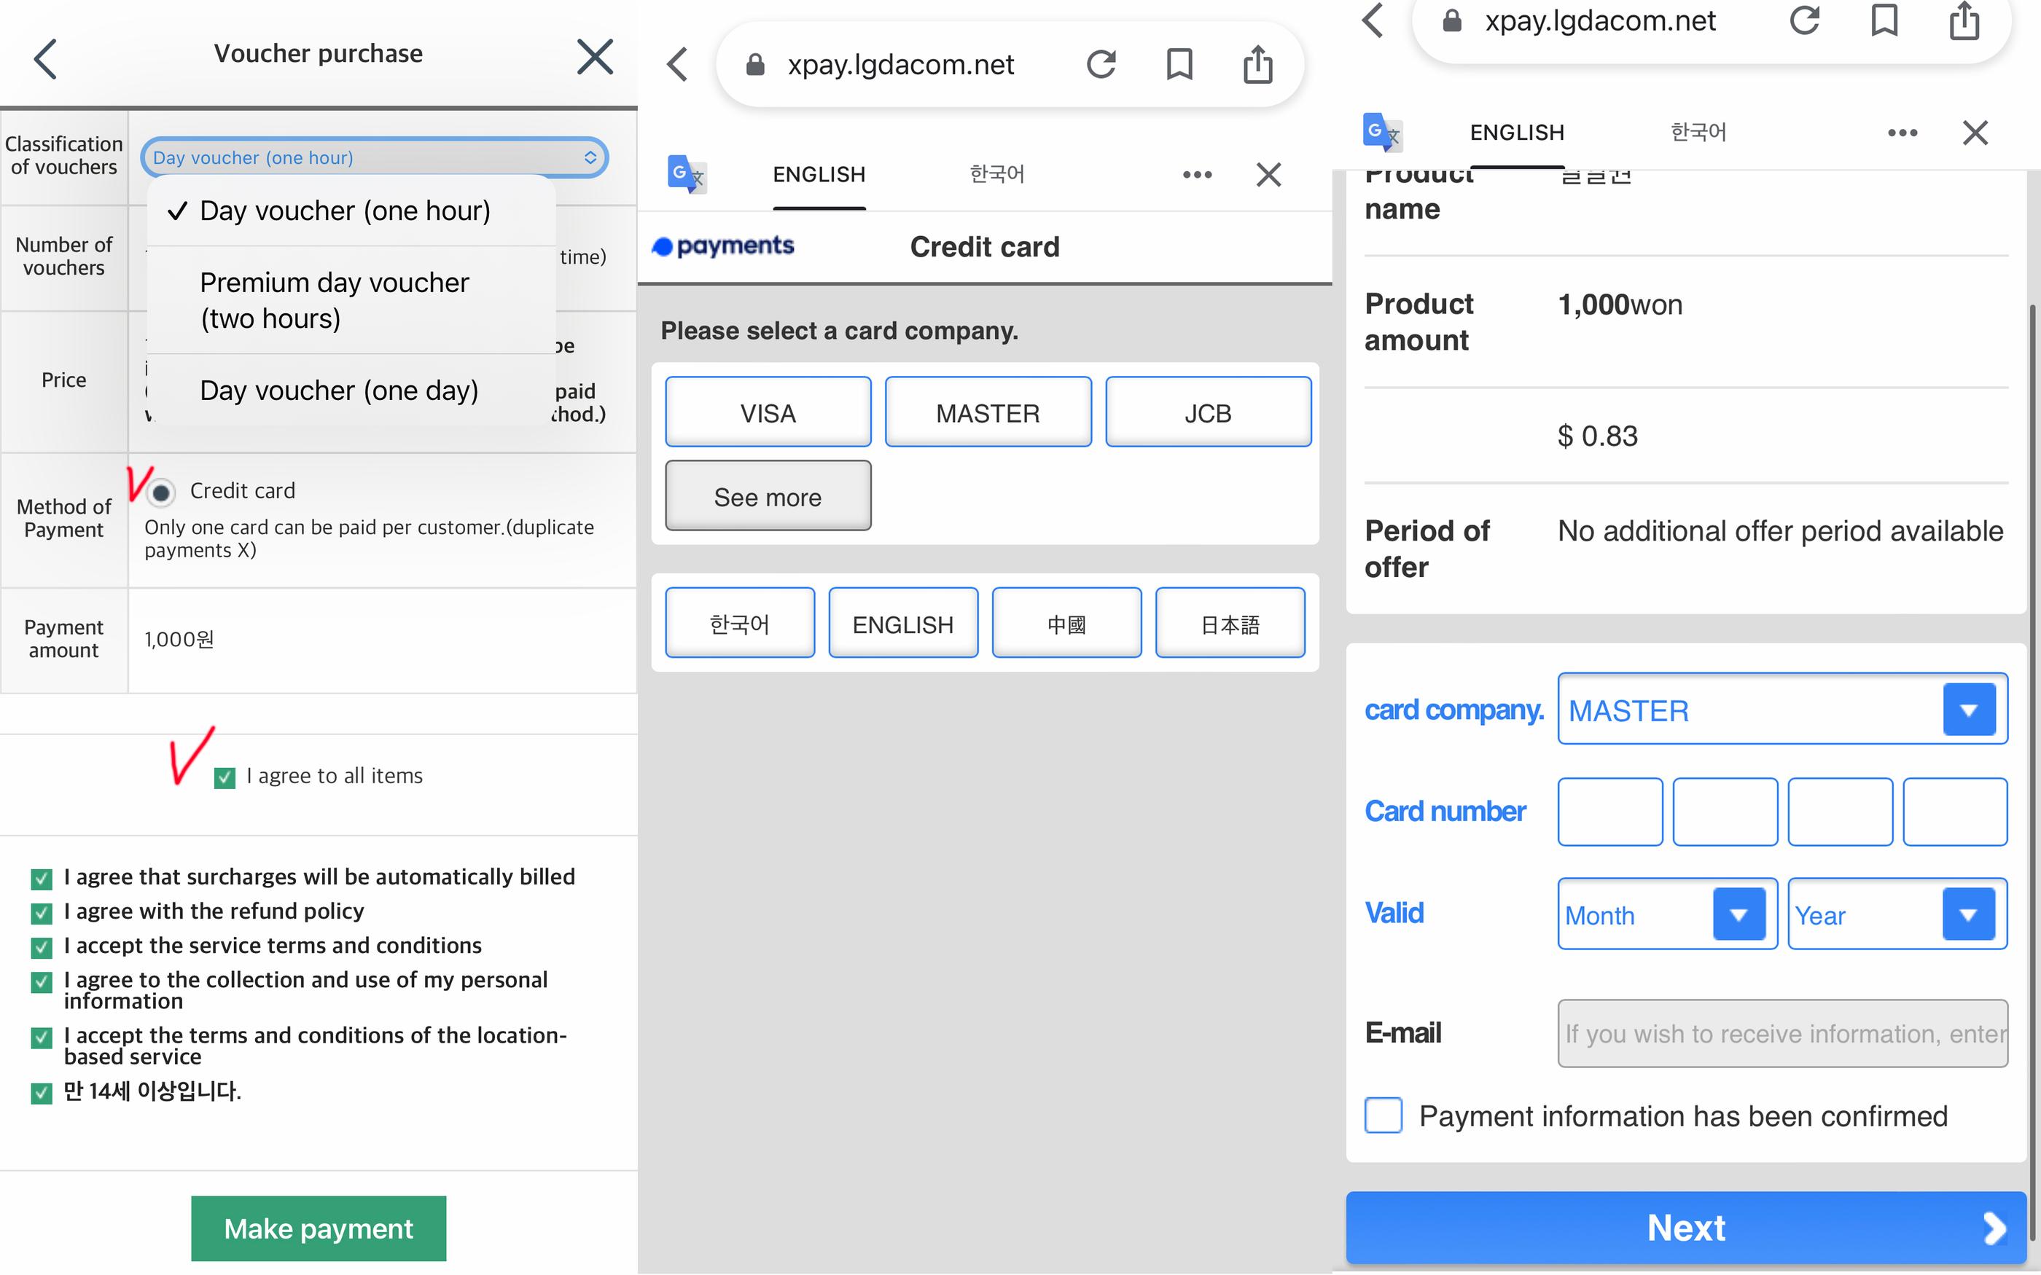Bookmark the middle browser page
This screenshot has height=1275, width=2041.
[x=1179, y=64]
